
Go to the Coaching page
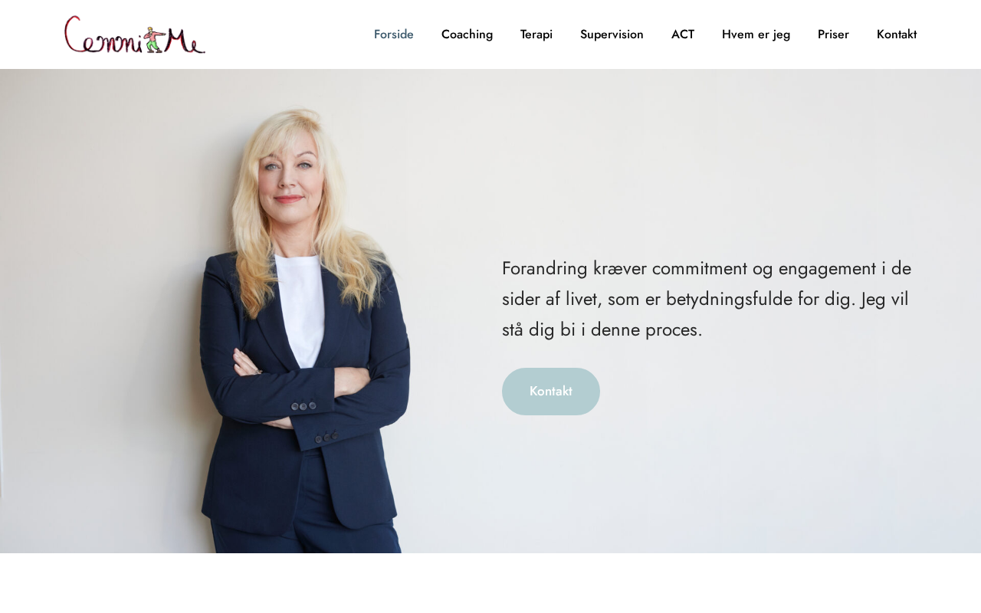(467, 34)
